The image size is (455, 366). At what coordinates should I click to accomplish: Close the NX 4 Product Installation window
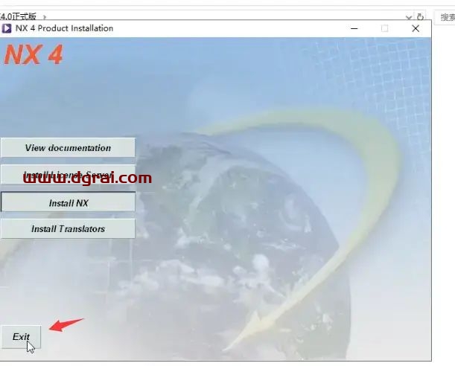click(416, 28)
